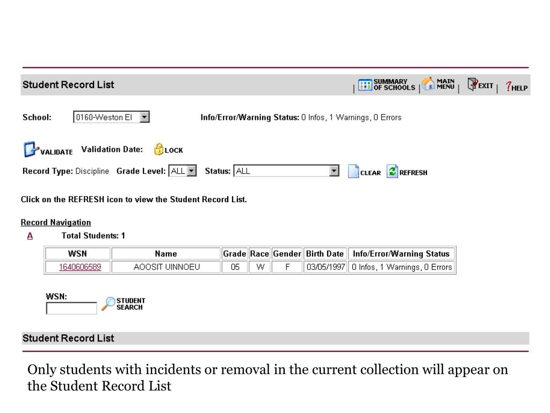Click the Birth Date column header

(325, 254)
